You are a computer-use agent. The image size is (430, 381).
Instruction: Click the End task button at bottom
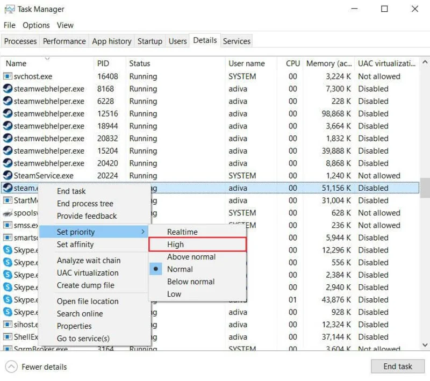(398, 366)
